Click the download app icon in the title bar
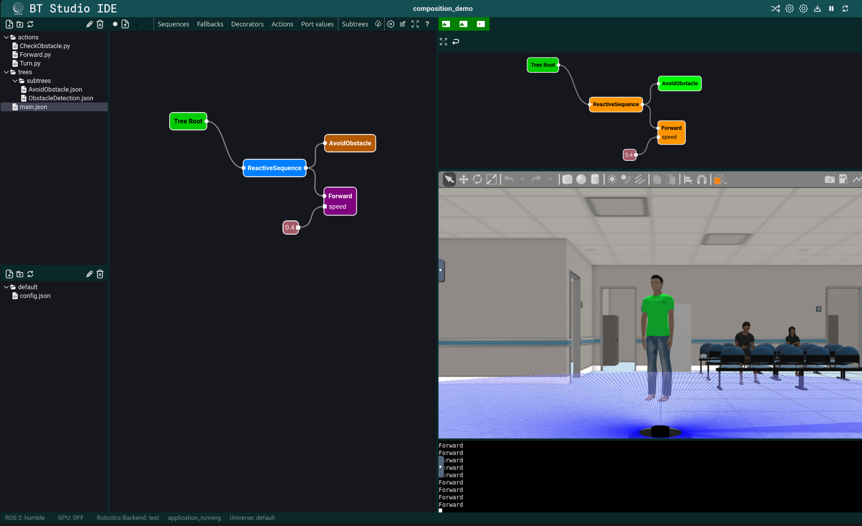The height and width of the screenshot is (526, 862). [x=817, y=9]
